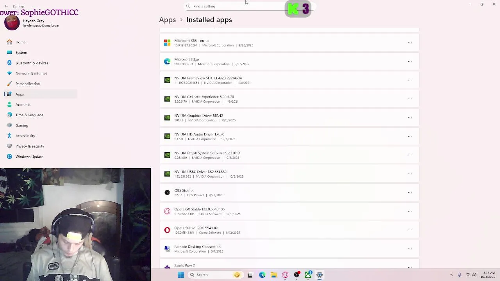Go to Gaming settings
The width and height of the screenshot is (500, 281).
41,125
